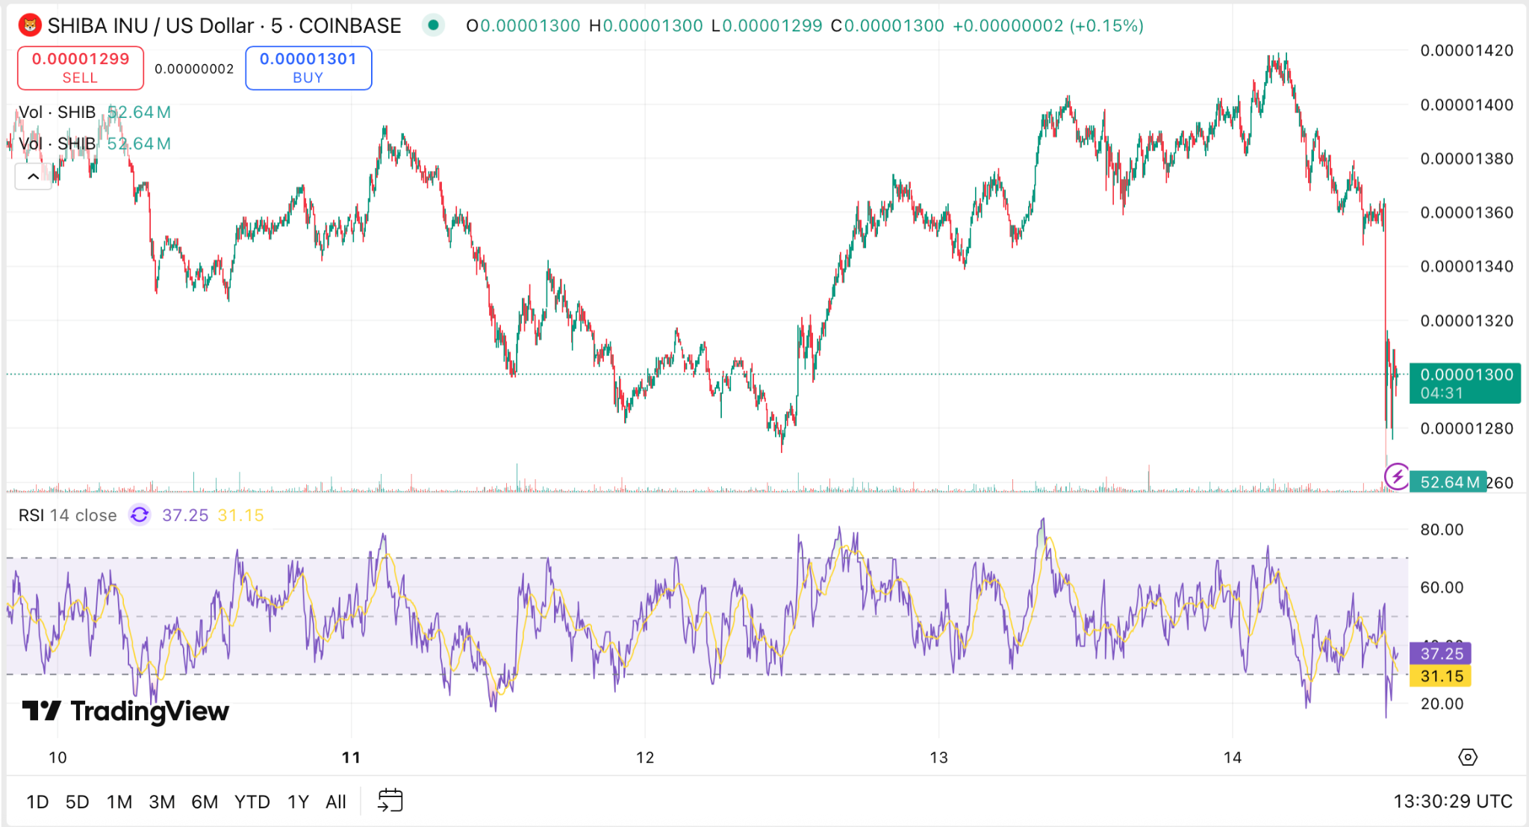This screenshot has height=827, width=1529.
Task: Click the 80.00 RSI axis label
Action: pyautogui.click(x=1442, y=530)
